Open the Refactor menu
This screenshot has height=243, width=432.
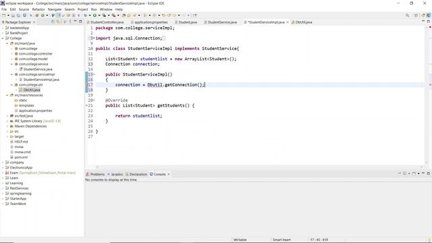38,9
